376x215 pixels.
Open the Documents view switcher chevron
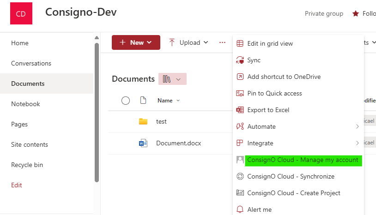[x=178, y=79]
